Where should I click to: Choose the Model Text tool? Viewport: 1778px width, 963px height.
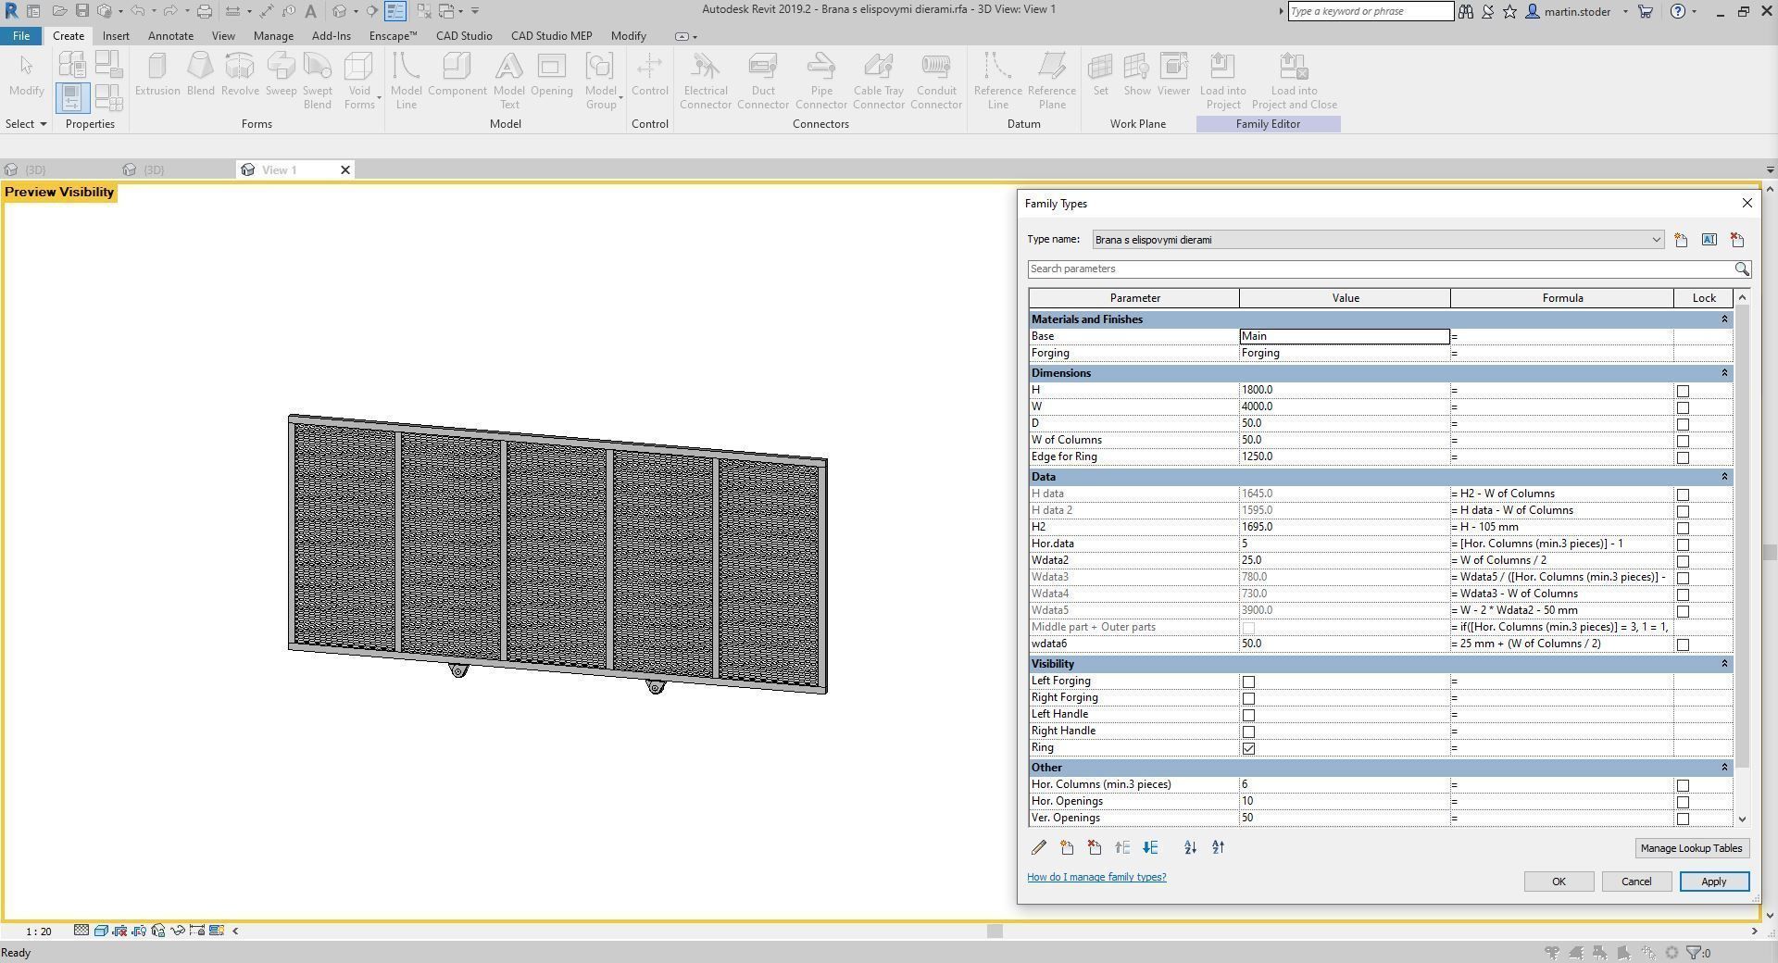508,81
